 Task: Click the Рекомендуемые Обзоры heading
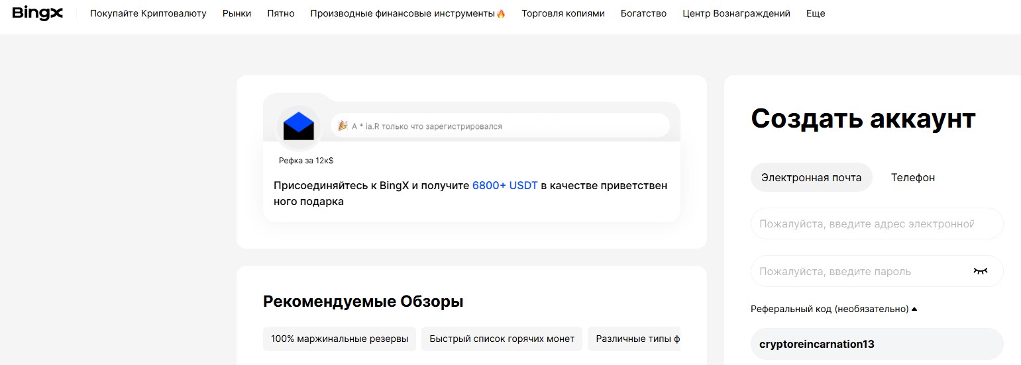tap(363, 302)
